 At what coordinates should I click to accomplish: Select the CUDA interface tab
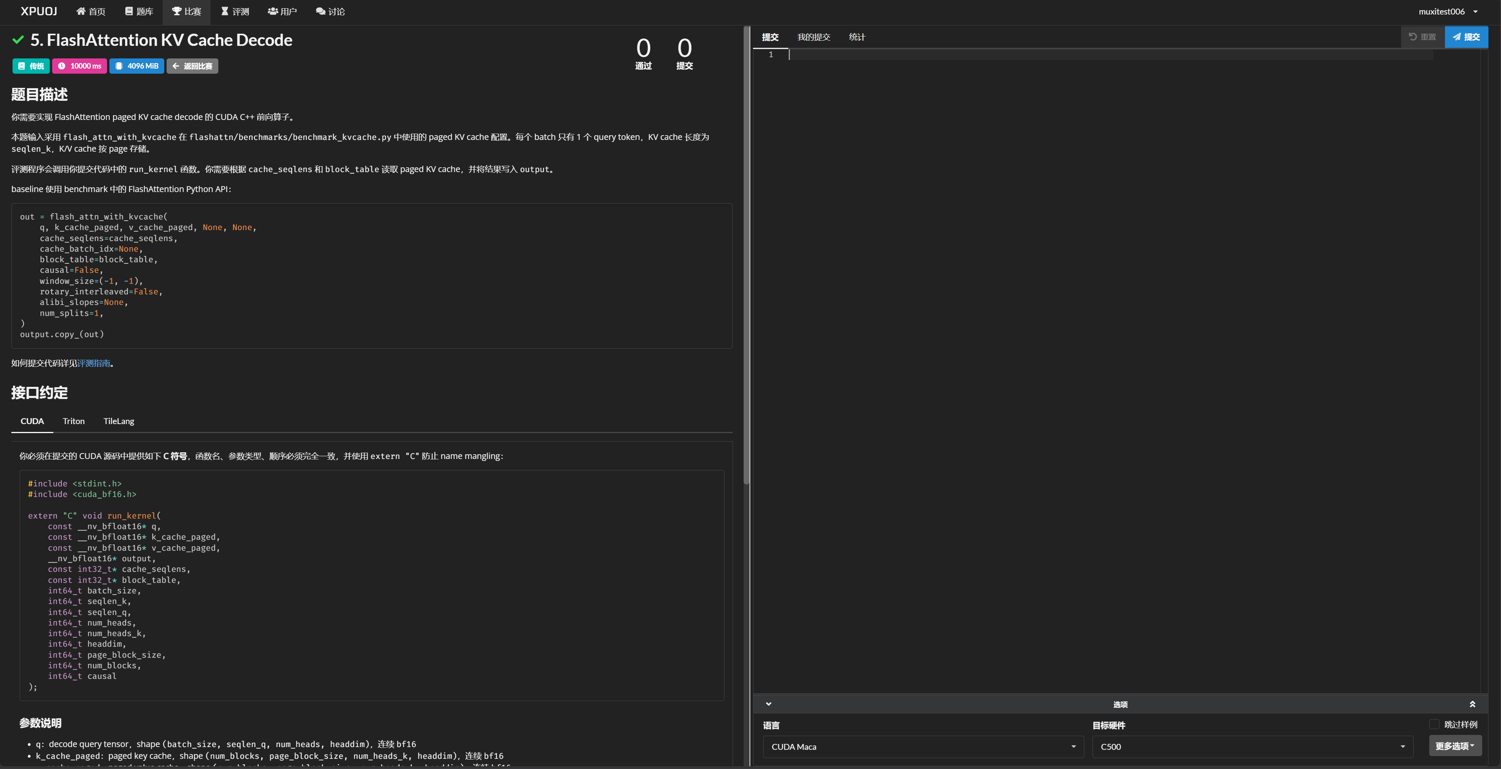coord(32,421)
